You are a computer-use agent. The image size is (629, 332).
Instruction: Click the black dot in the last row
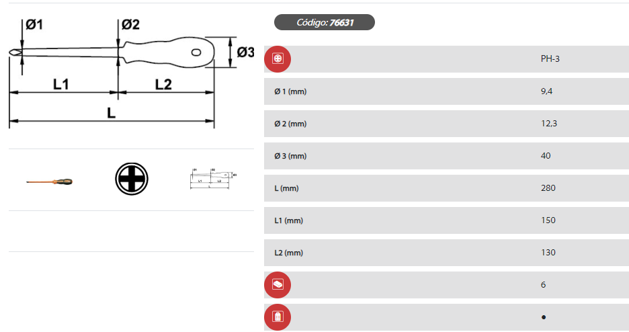543,317
